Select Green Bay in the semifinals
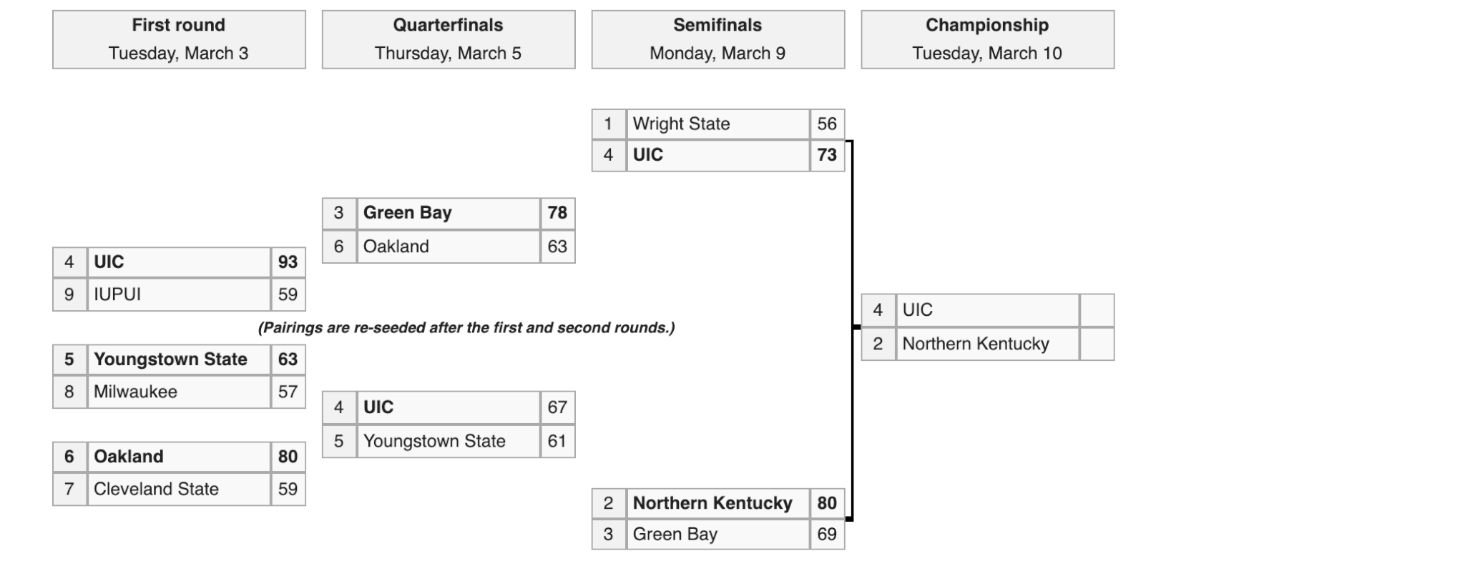 click(x=718, y=535)
